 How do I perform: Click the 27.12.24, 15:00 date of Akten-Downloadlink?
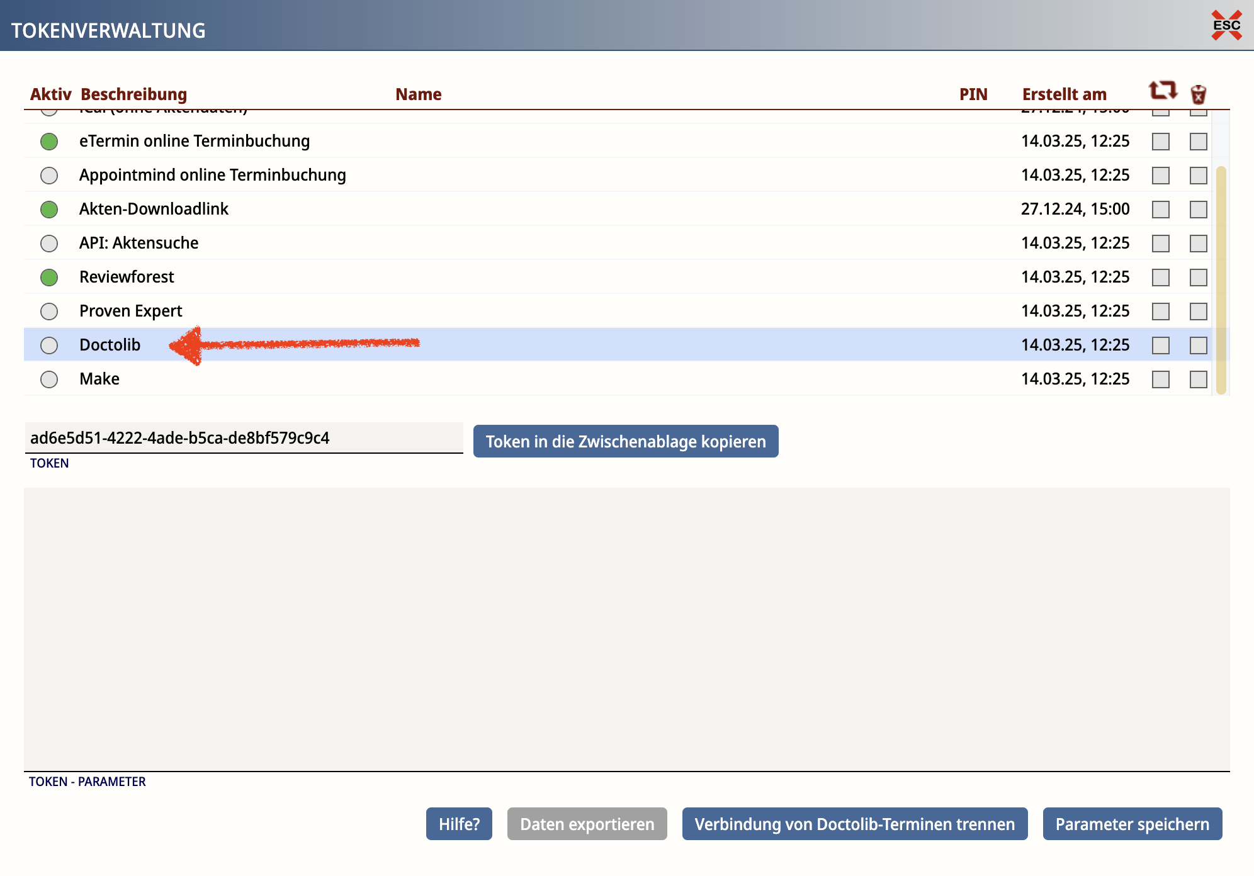1075,209
